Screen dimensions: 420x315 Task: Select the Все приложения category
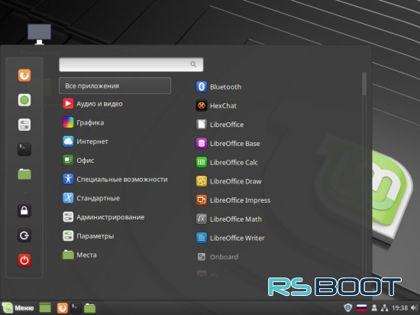pyautogui.click(x=115, y=86)
